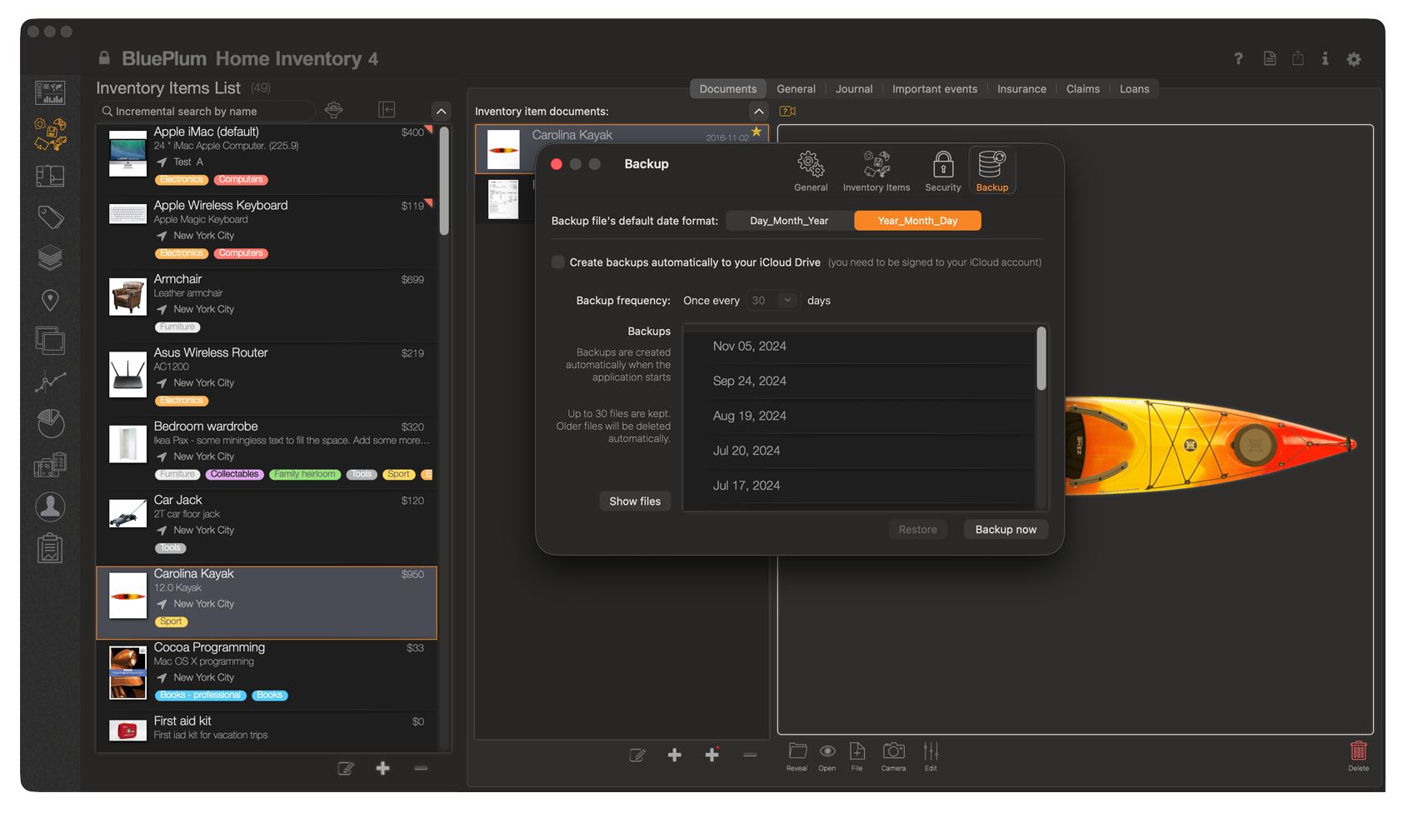Select the Locations pin icon in sidebar

(x=49, y=300)
